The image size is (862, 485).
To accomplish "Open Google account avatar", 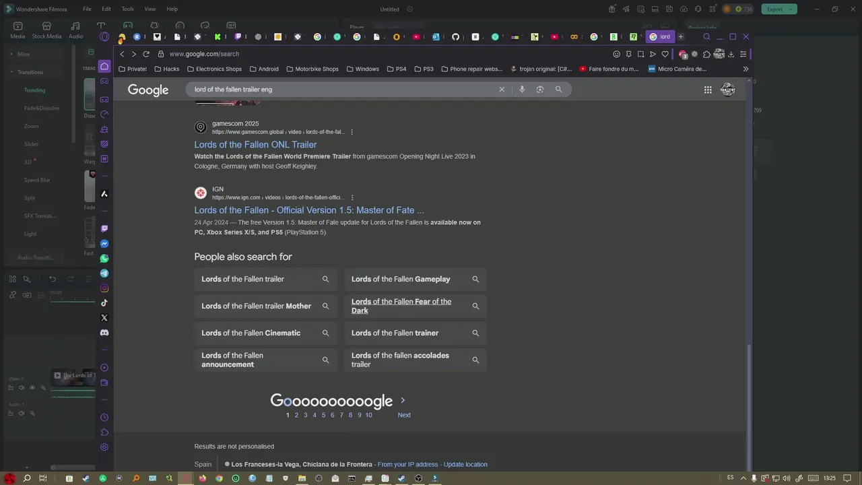I will tap(728, 90).
